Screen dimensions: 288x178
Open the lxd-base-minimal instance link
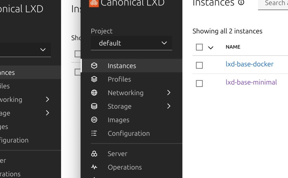pyautogui.click(x=251, y=82)
